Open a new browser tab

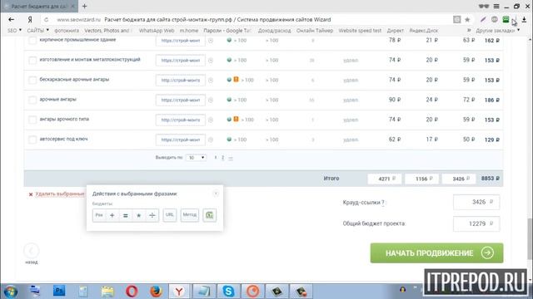85,6
